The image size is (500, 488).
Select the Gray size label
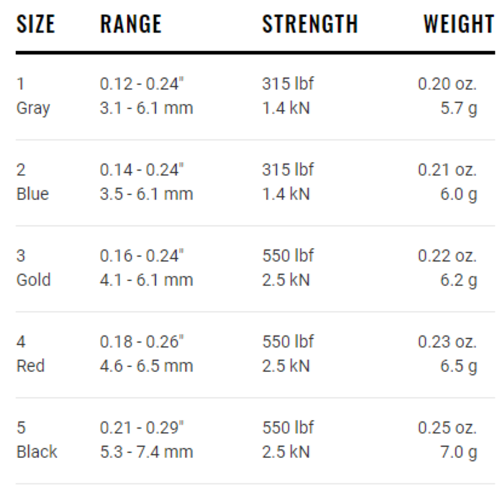(x=33, y=108)
